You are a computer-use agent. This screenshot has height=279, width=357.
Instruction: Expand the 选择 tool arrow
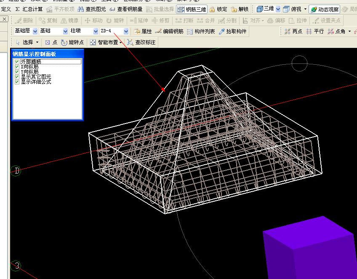(37, 42)
